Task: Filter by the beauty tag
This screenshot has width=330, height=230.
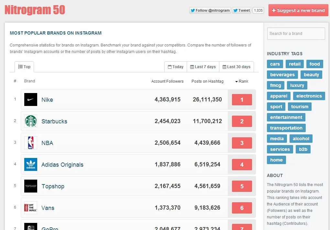Action: (311, 75)
